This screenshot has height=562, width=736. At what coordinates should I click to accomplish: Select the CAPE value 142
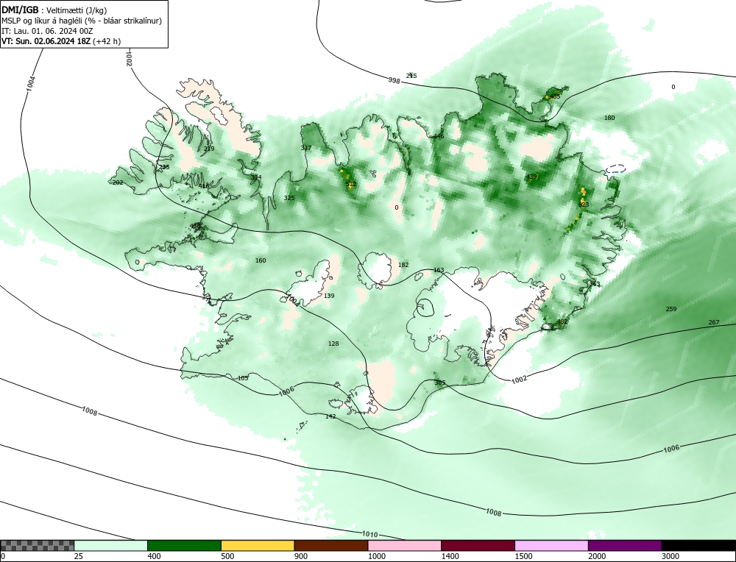(x=330, y=416)
